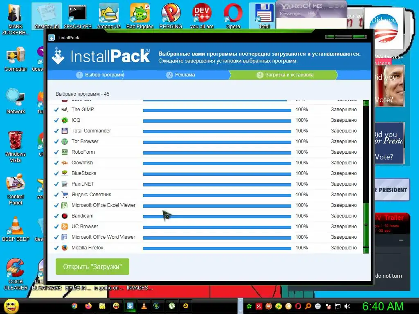The width and height of the screenshot is (419, 314).
Task: Click the program list vertical scrollbar thumb
Action: [x=366, y=225]
